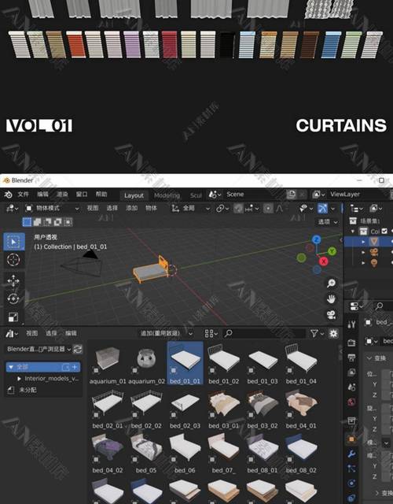Toggle the Col collection checkbox

[x=384, y=231]
